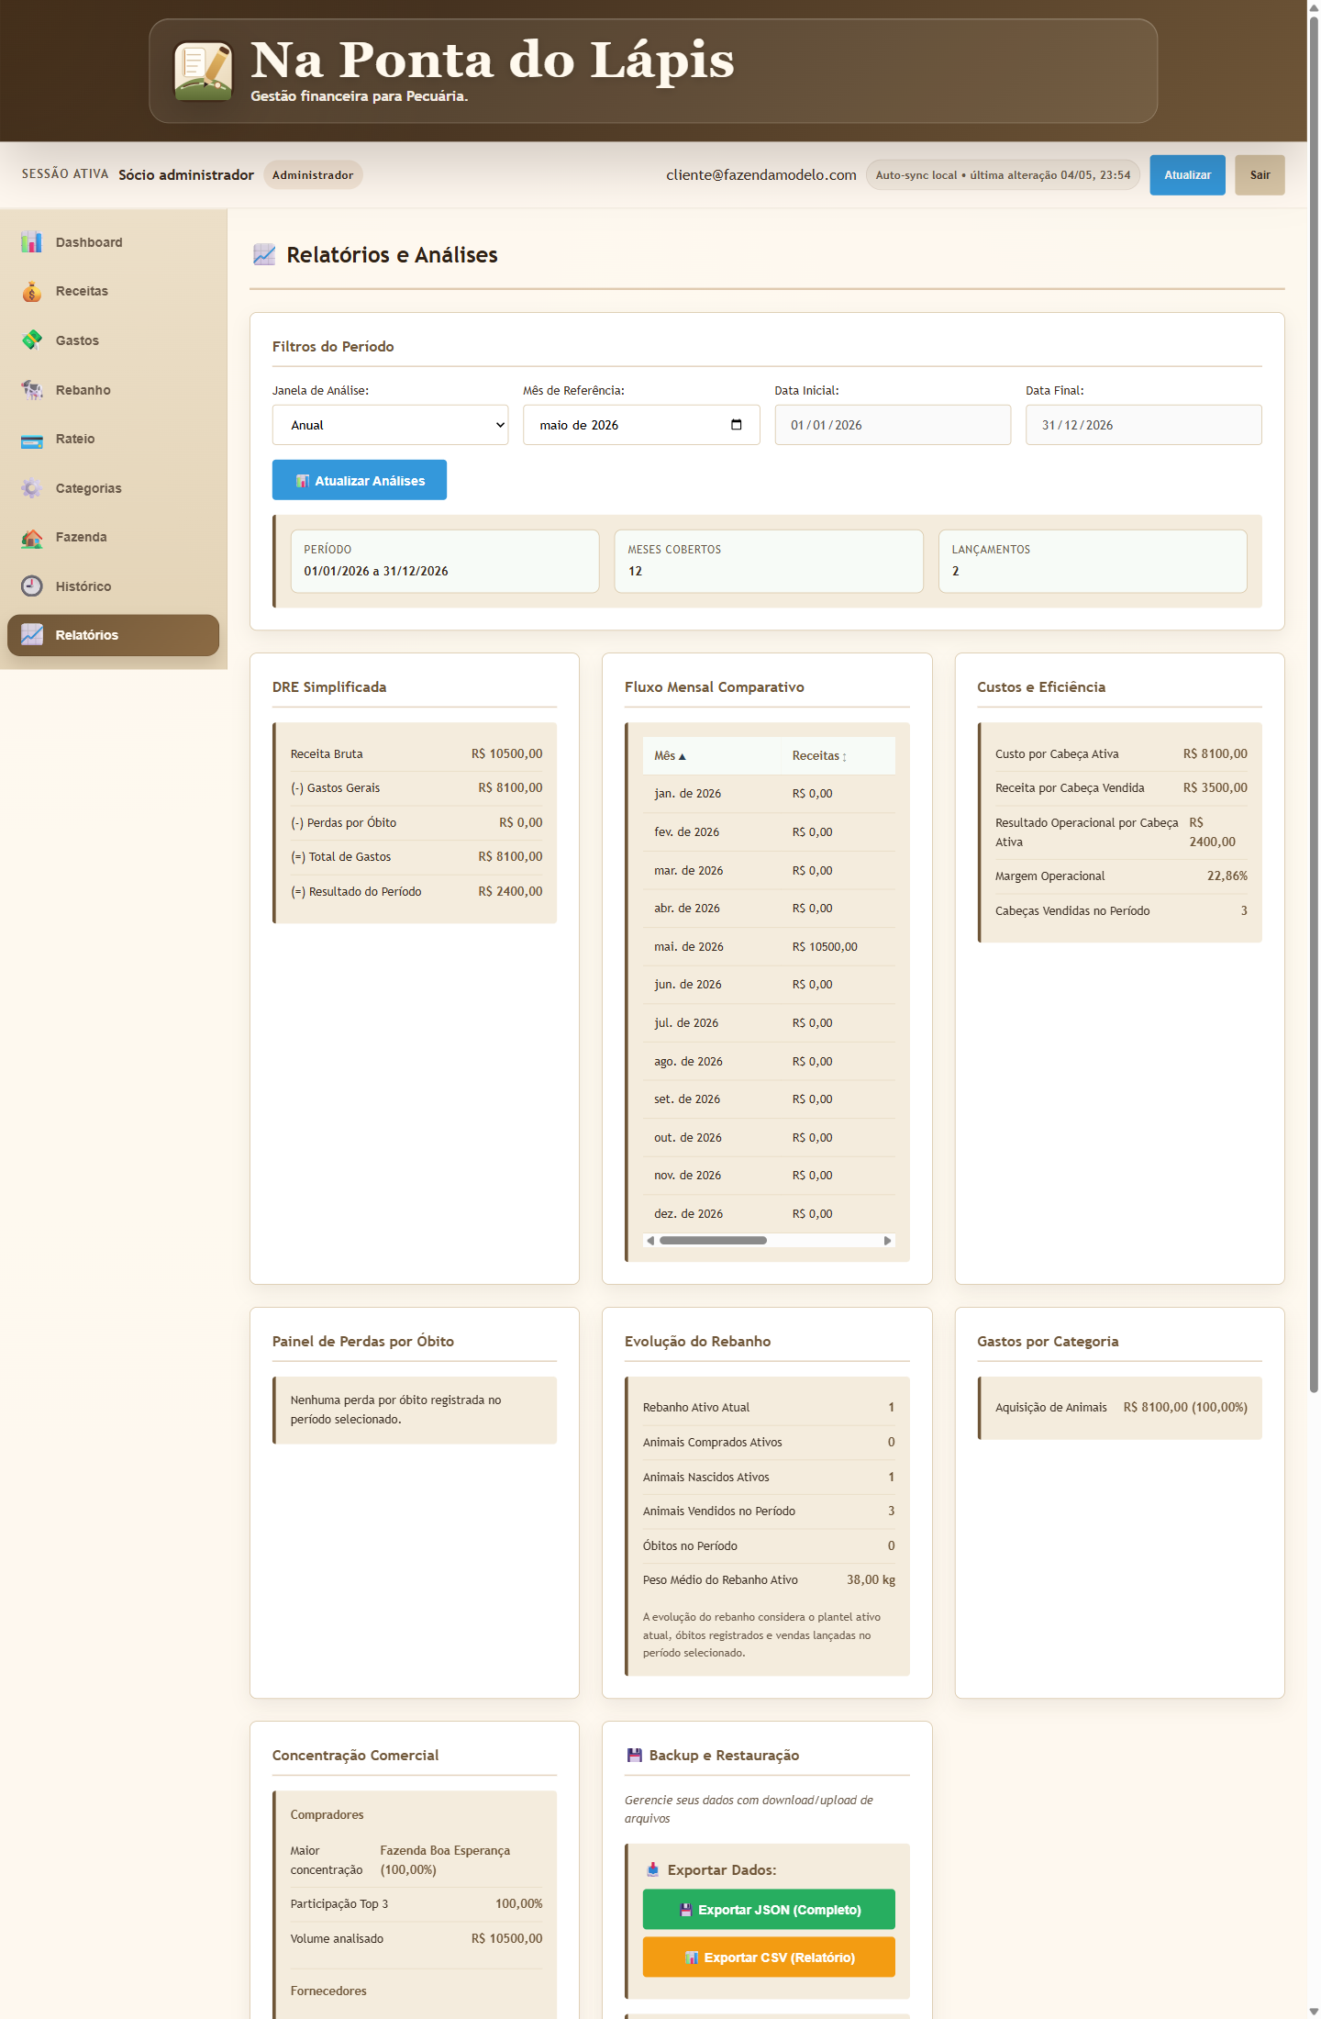1321x2019 pixels.
Task: Click the Rebanho Ativo Atual row
Action: (769, 1407)
